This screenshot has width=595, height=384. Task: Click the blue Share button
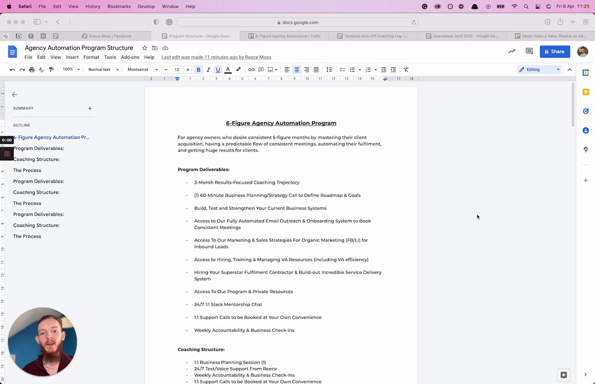point(555,52)
